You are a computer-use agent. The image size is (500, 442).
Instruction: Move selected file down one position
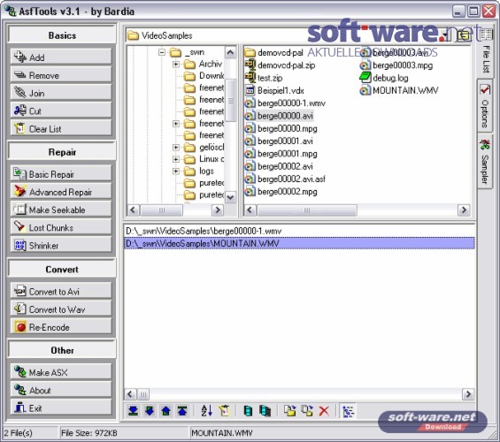click(x=150, y=411)
